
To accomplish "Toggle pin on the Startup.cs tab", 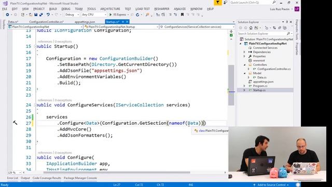I will tap(123, 22).
